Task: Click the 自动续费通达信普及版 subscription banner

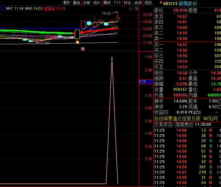Action: pos(177,119)
